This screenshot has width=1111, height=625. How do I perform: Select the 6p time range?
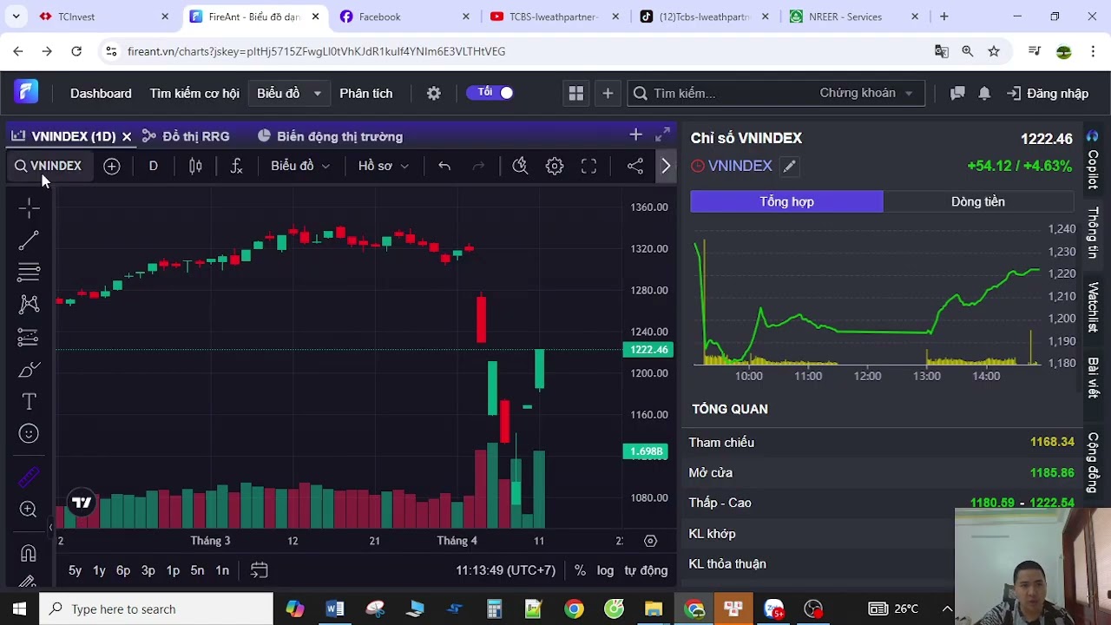tap(123, 570)
